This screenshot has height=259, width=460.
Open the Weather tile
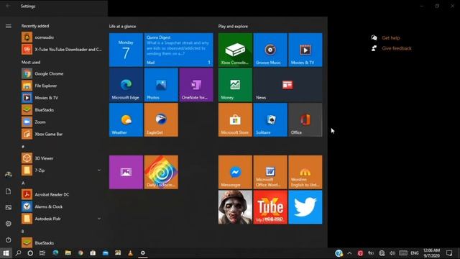(126, 120)
